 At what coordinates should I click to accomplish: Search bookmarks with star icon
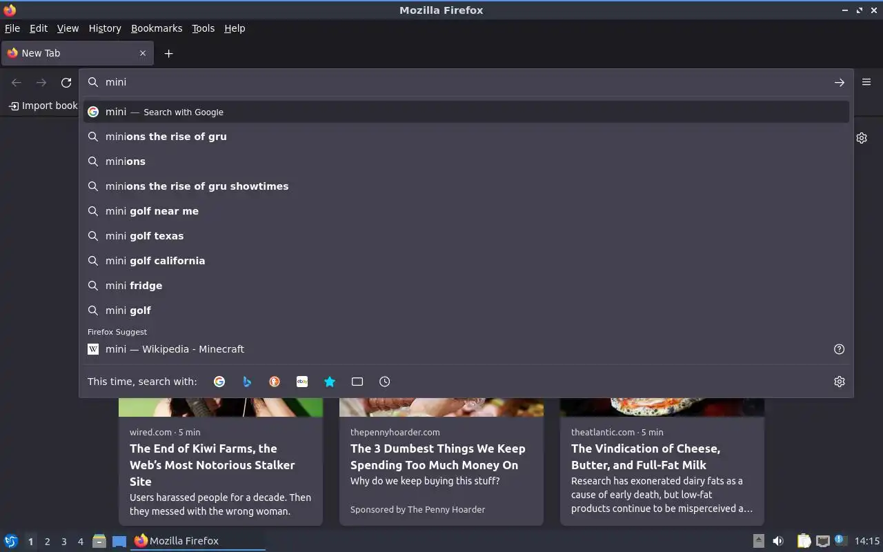point(330,382)
